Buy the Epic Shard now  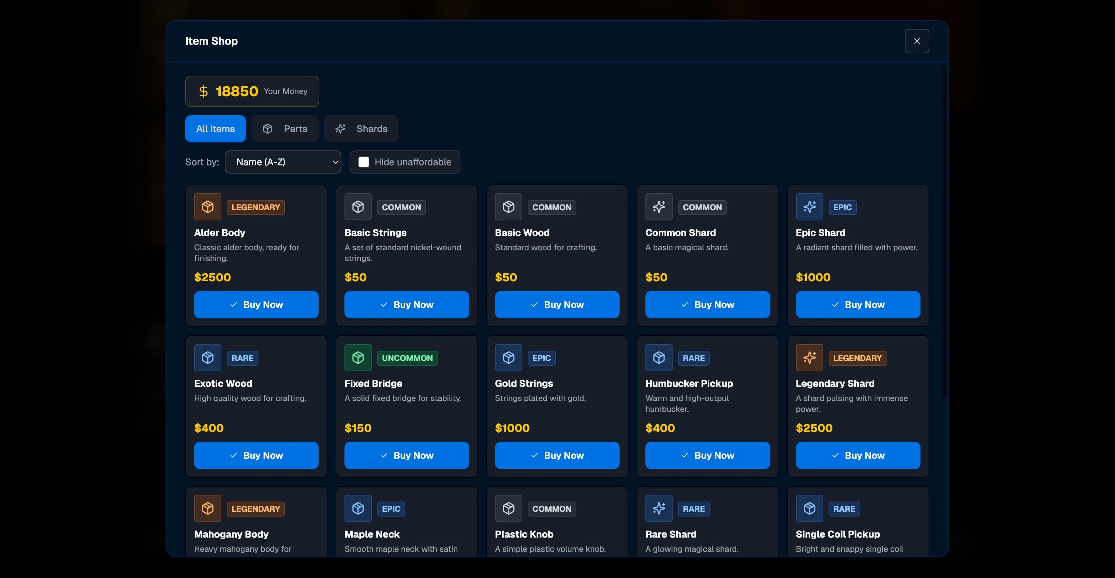858,305
